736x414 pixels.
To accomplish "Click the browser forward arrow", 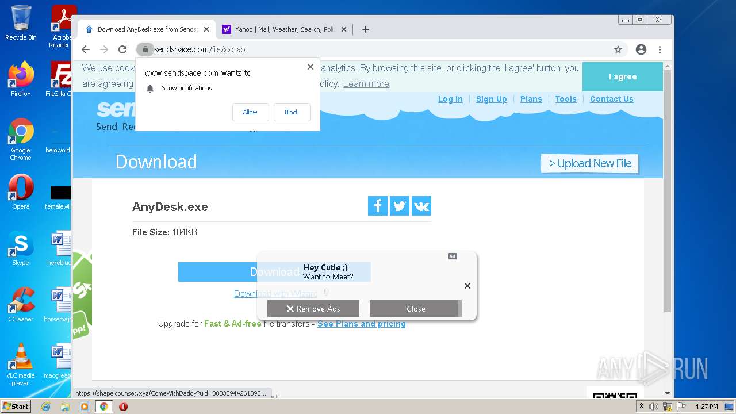I will click(x=104, y=49).
